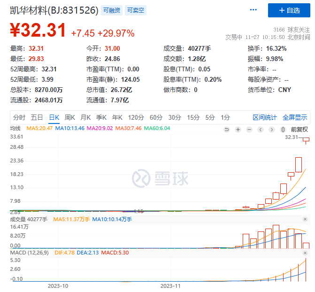Click the 总股本 value 8270.00万
Viewport: 315px width, 292px height.
click(x=49, y=90)
